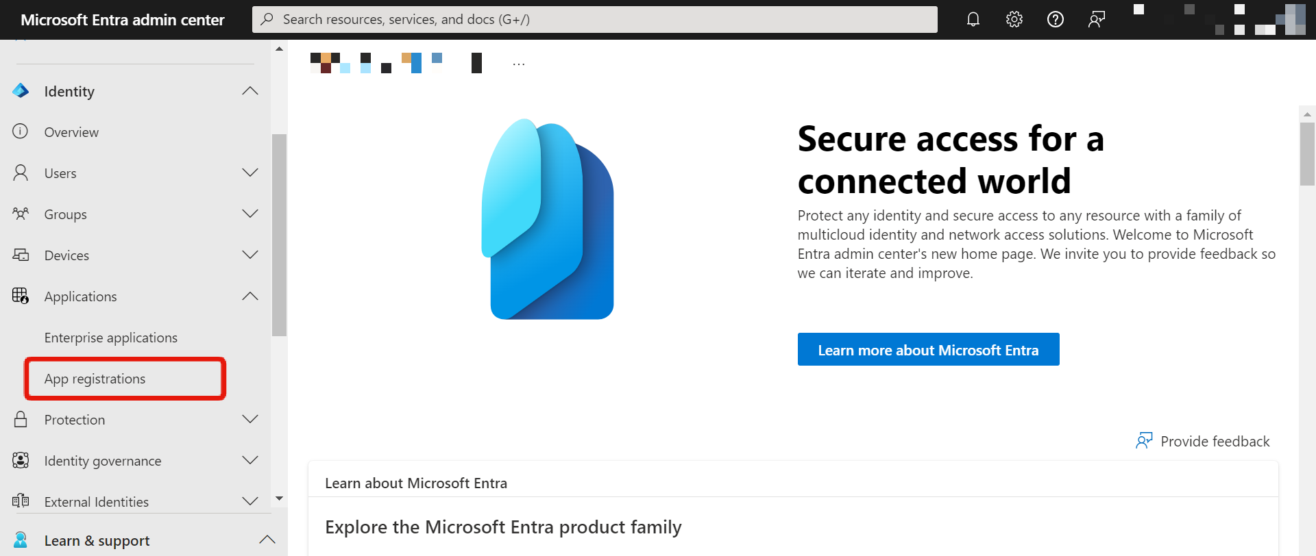The height and width of the screenshot is (556, 1316).
Task: Click inside the resources search bar
Action: click(595, 19)
